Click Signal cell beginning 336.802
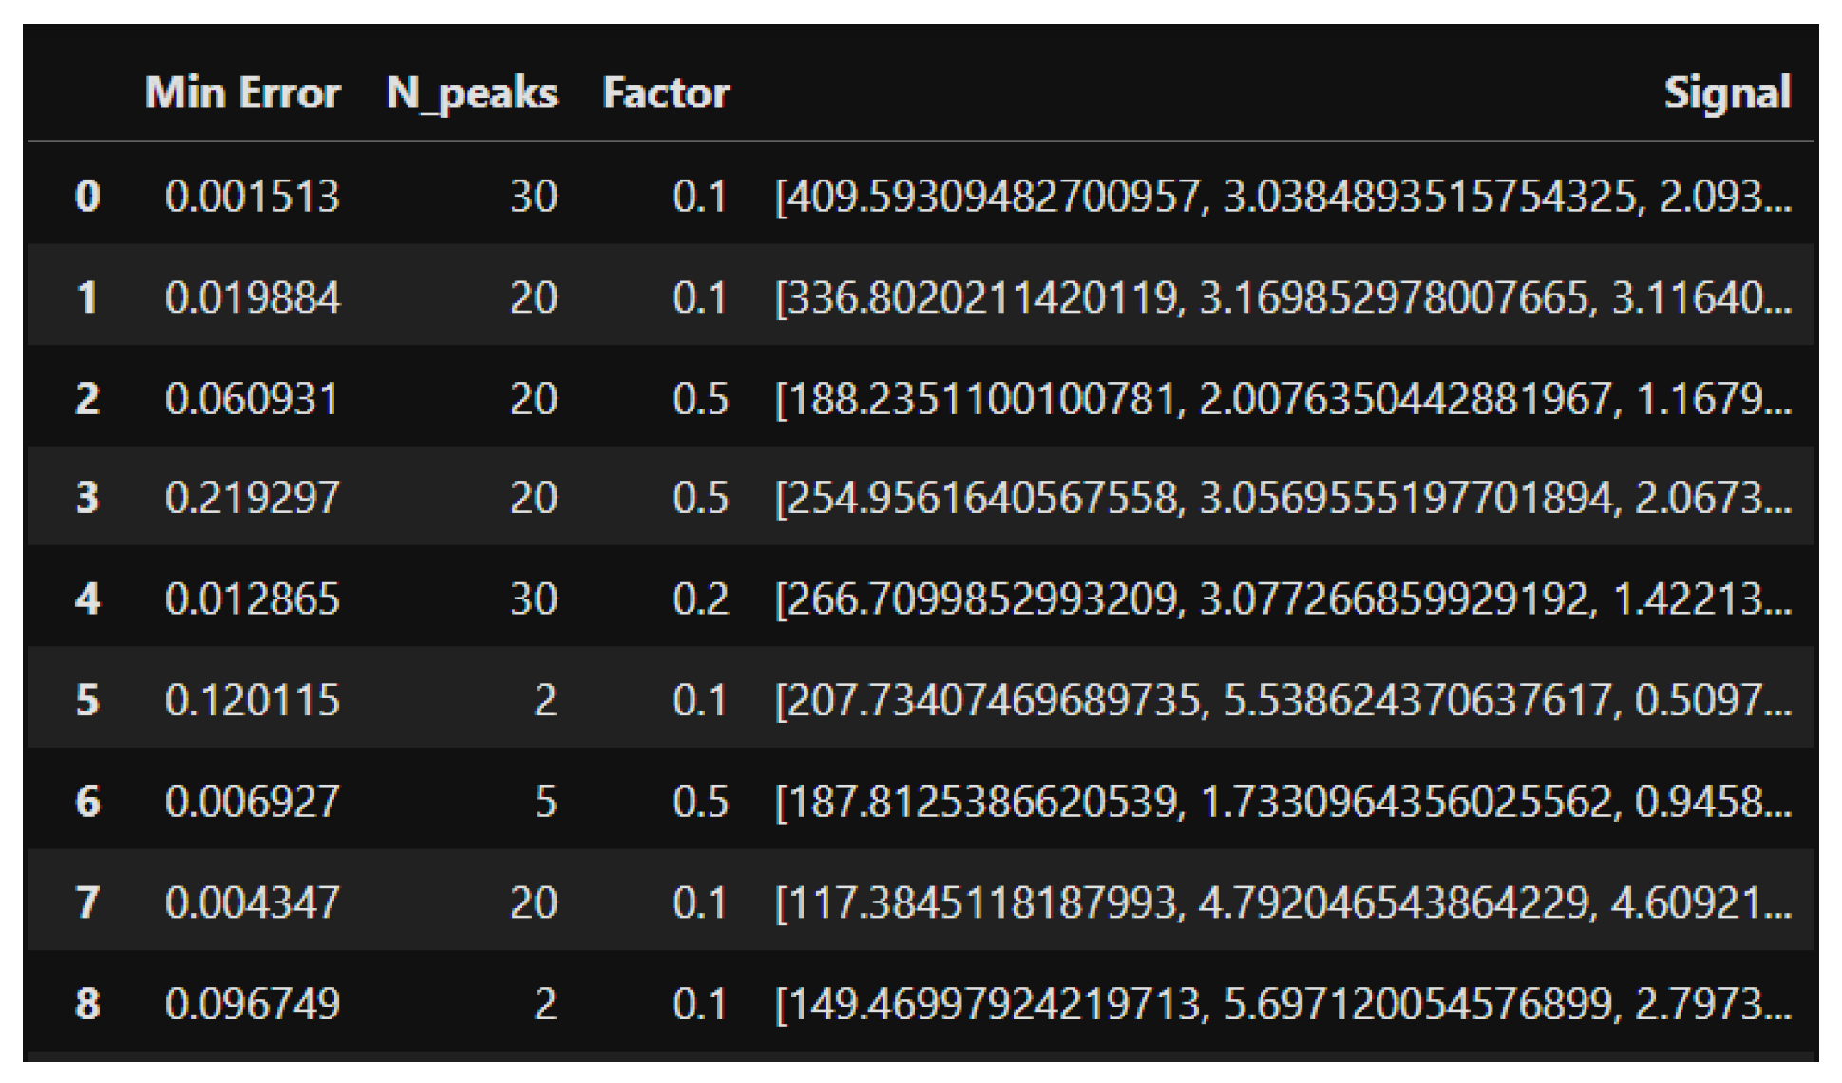The width and height of the screenshot is (1842, 1083). click(x=1282, y=297)
